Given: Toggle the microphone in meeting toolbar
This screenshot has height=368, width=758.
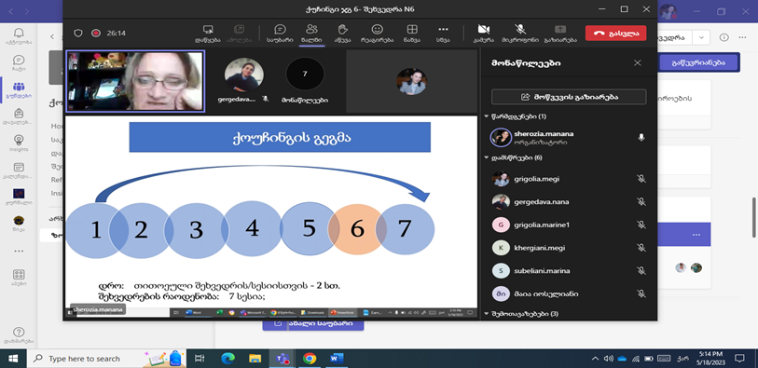Looking at the screenshot, I should pyautogui.click(x=520, y=34).
